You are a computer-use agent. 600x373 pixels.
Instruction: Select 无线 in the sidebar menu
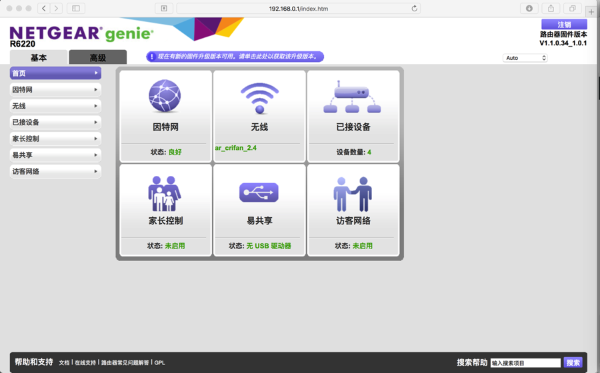click(x=55, y=106)
